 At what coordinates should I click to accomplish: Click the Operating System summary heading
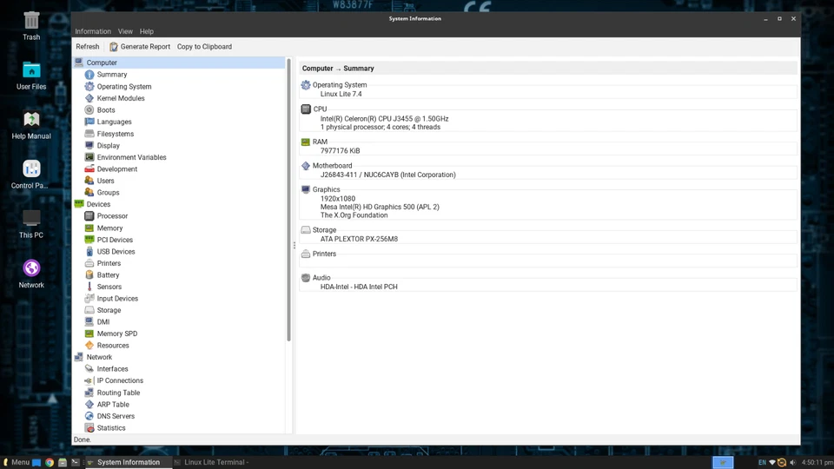[340, 84]
